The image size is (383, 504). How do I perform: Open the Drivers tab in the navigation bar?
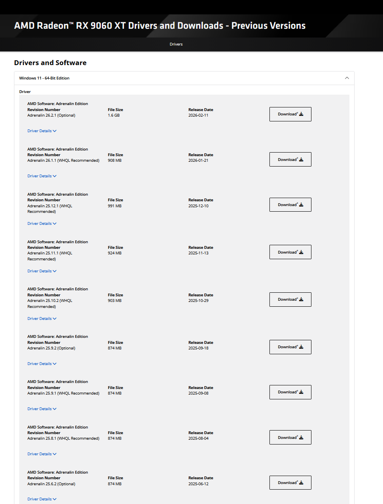[x=176, y=44]
